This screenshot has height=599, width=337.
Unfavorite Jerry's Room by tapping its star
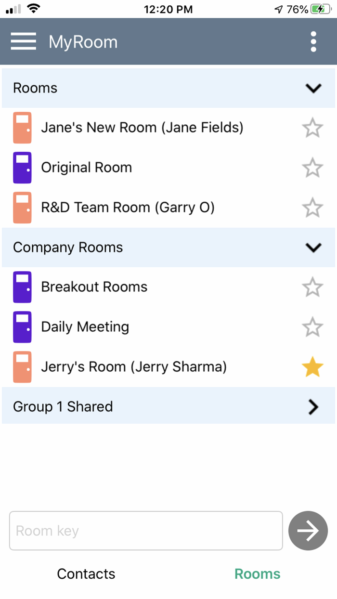click(312, 366)
